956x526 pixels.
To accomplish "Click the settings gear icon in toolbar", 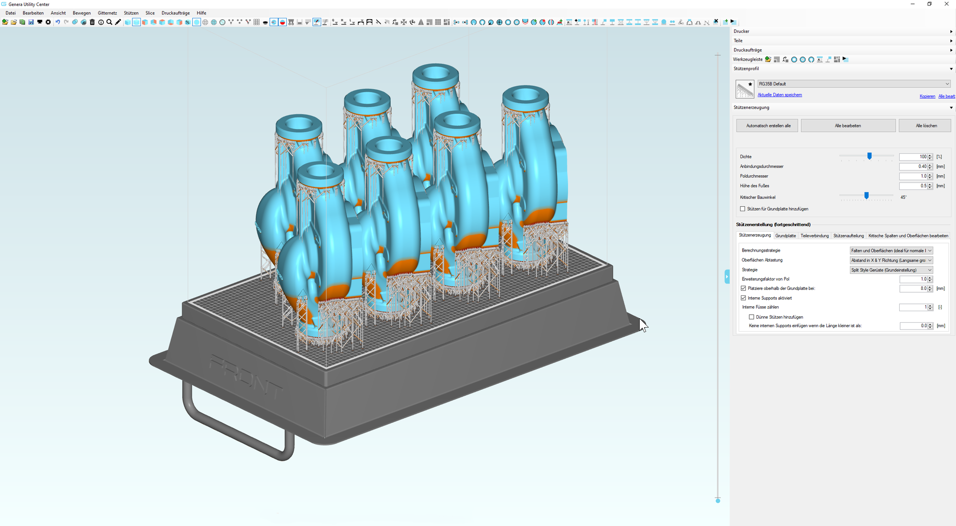I will pos(48,22).
